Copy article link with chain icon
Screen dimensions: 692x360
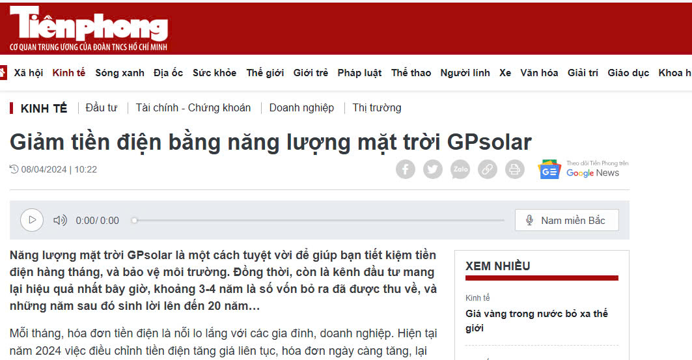[487, 170]
